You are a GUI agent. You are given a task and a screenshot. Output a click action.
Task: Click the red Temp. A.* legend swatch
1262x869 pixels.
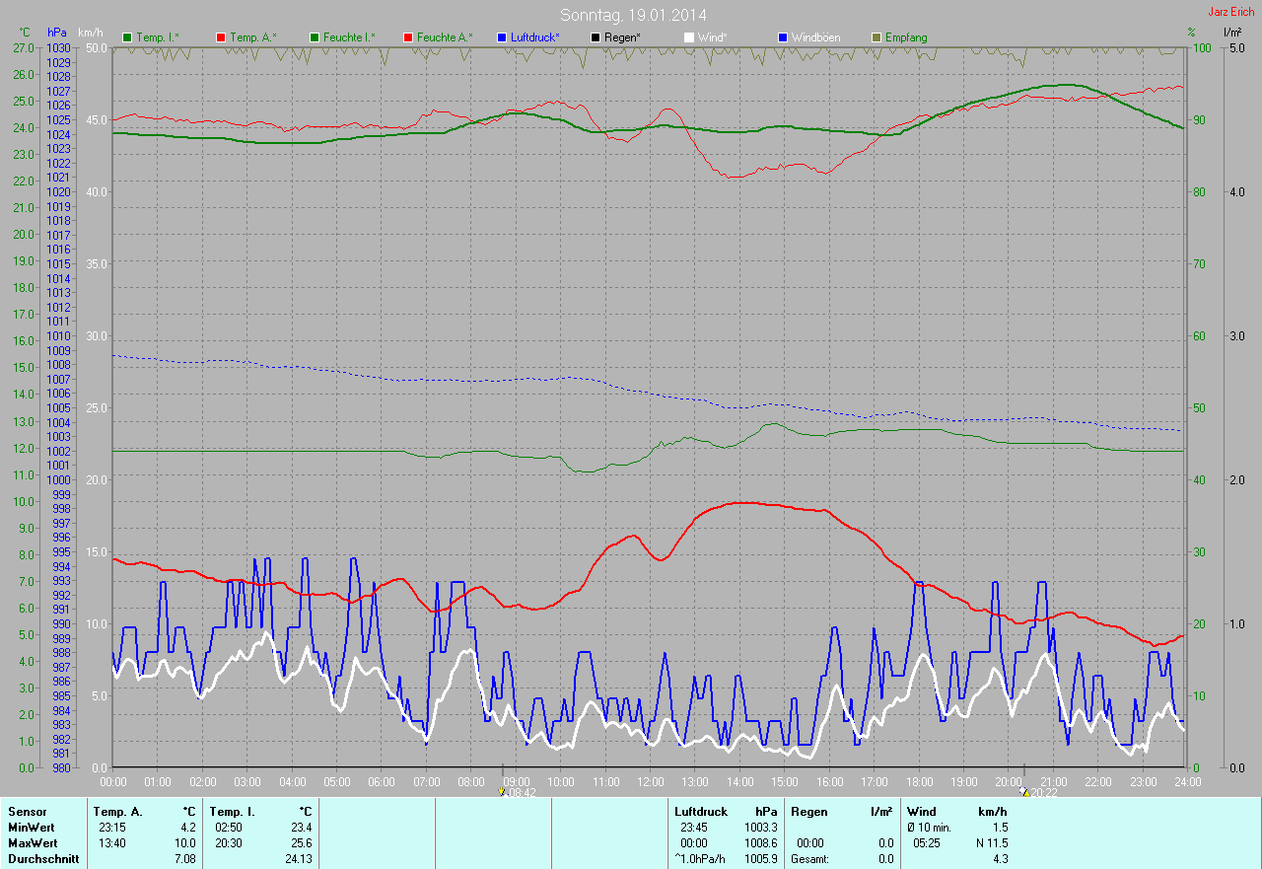click(x=221, y=37)
